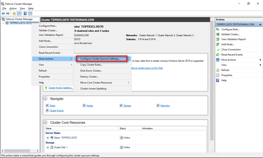Open the Action menu in menu bar
Viewport: 263px width, 158px height.
click(13, 8)
